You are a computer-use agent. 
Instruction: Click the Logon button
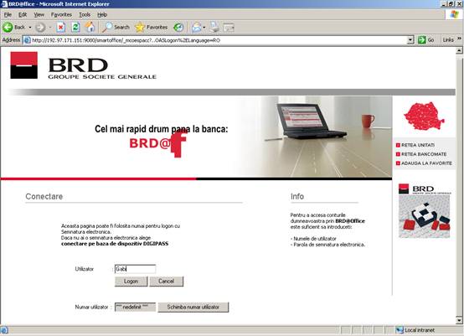point(131,282)
